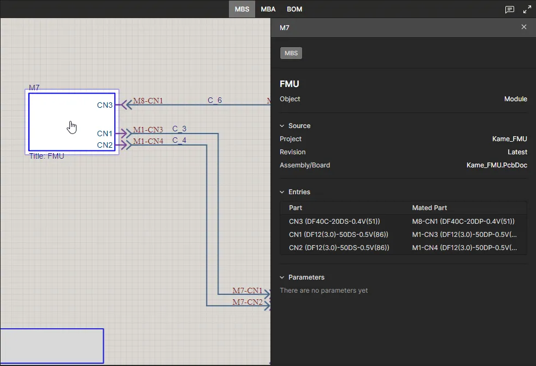Select the MBS tab
536x366 pixels.
242,9
